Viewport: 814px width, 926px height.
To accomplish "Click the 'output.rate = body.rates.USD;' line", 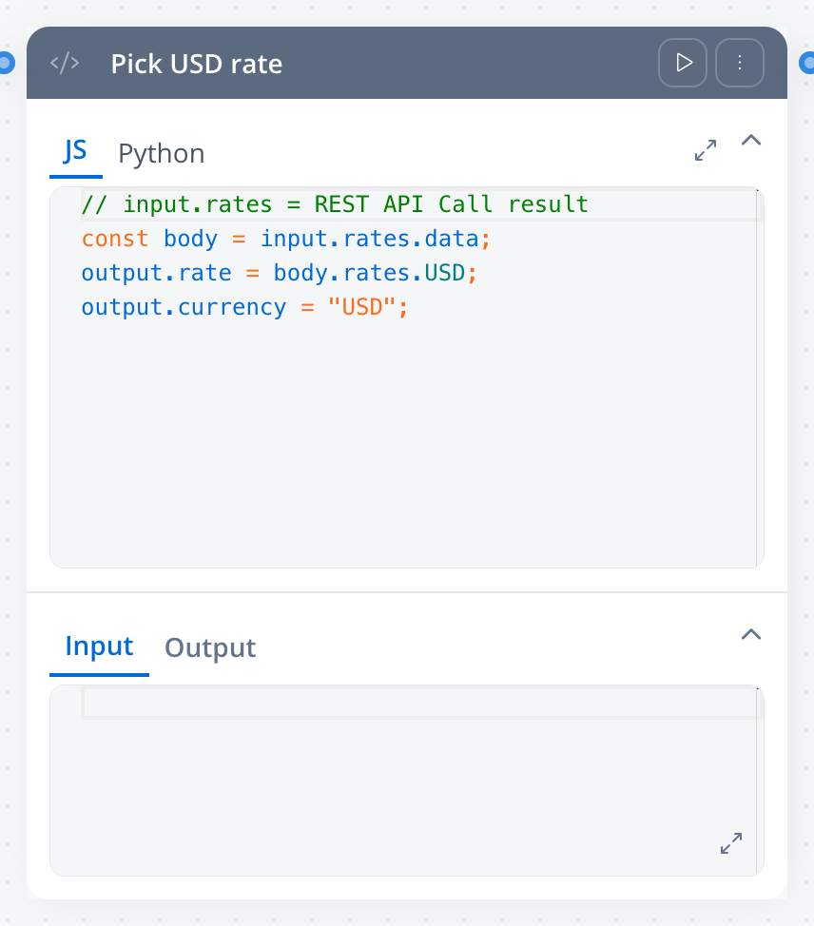I will click(x=279, y=273).
